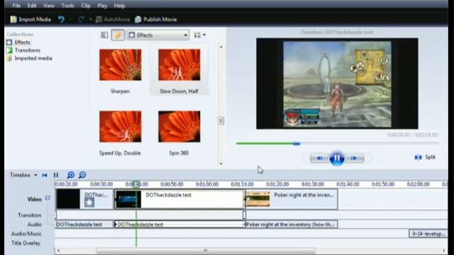Pause the preview playback

pyautogui.click(x=337, y=158)
